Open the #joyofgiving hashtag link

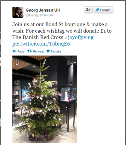pos(79,37)
